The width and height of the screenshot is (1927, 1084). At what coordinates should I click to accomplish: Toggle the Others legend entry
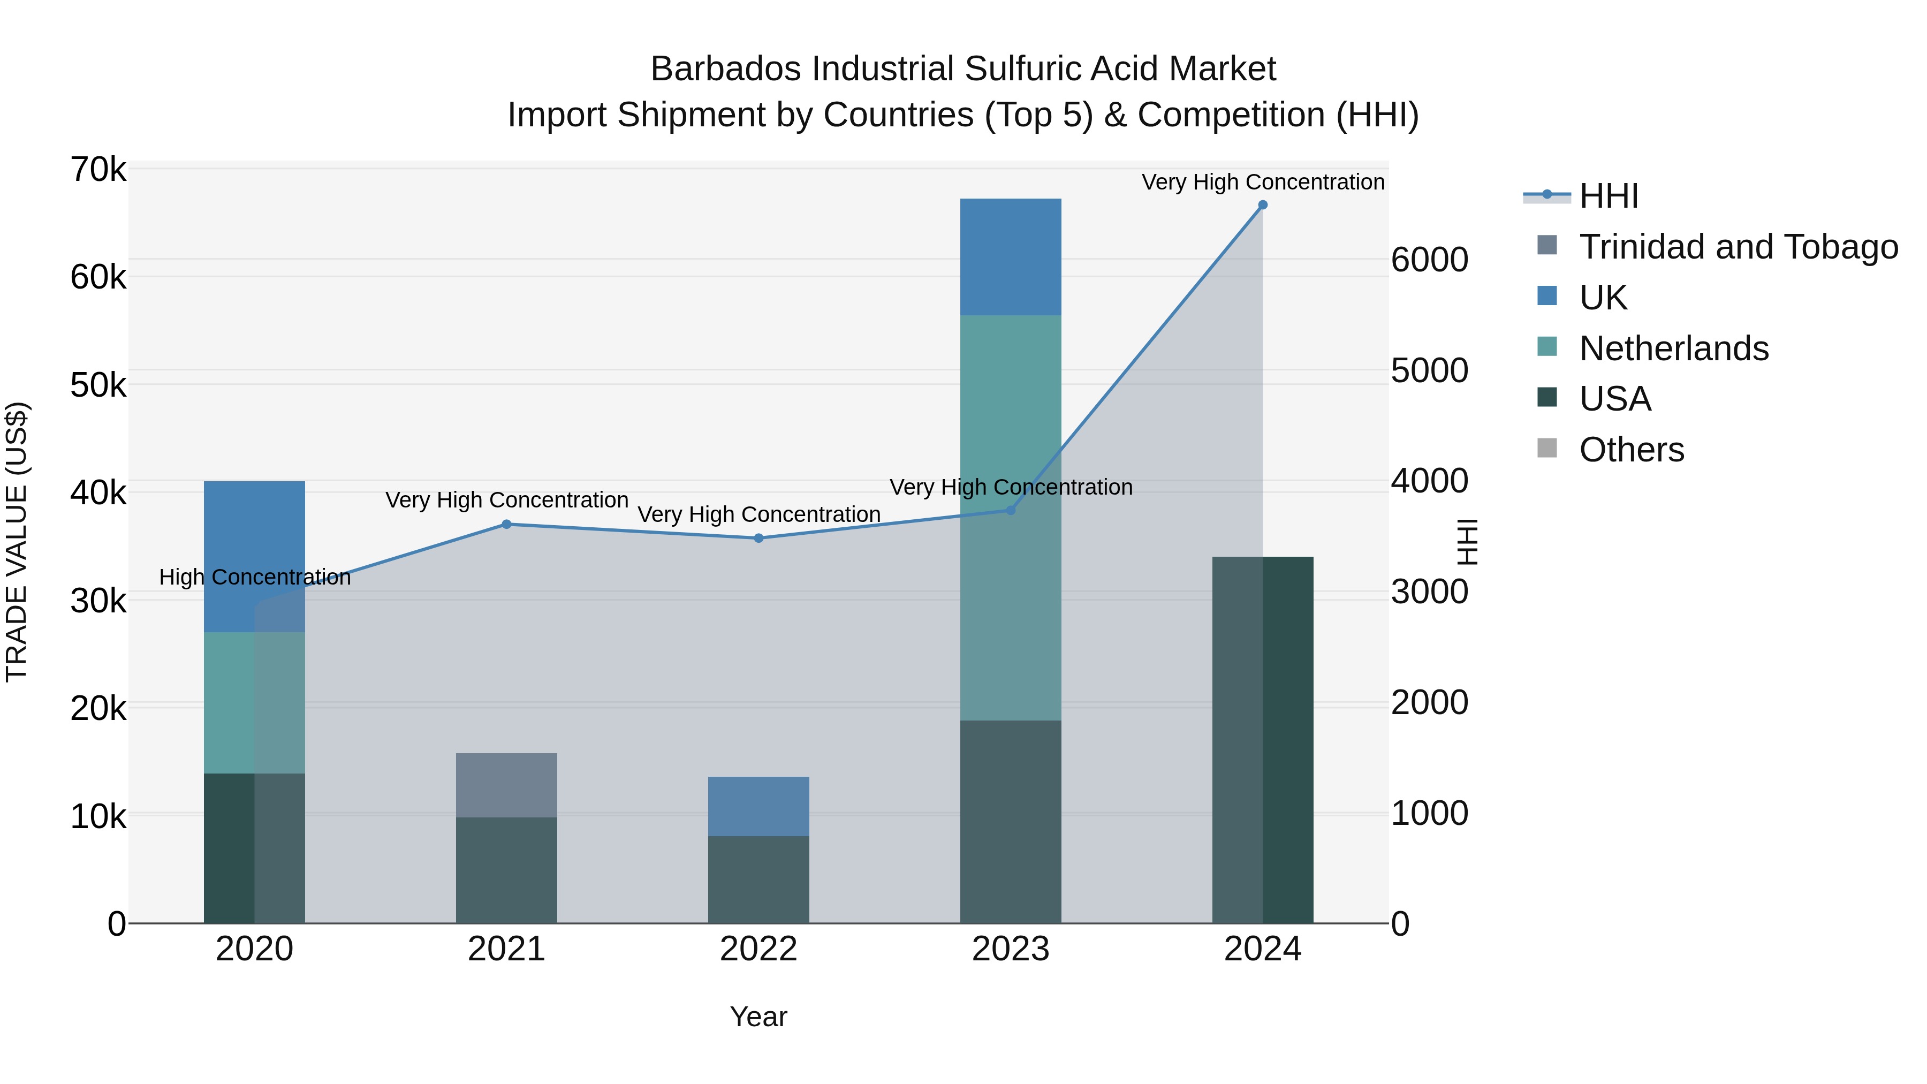tap(1611, 450)
